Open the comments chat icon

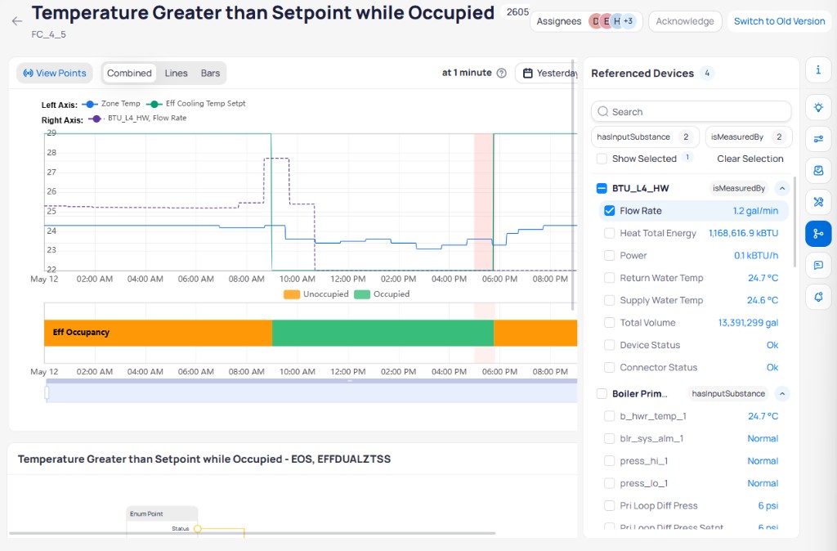(x=818, y=265)
